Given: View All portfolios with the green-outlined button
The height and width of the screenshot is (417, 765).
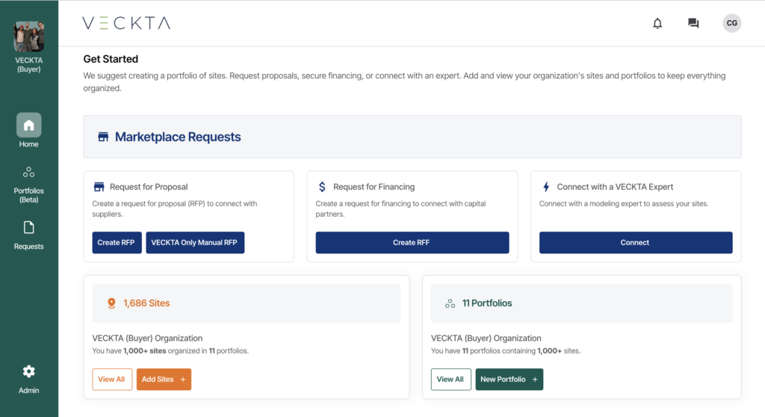Looking at the screenshot, I should click(x=450, y=380).
